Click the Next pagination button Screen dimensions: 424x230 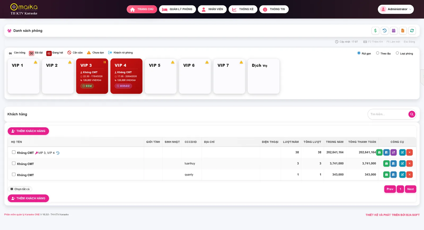pyautogui.click(x=410, y=189)
